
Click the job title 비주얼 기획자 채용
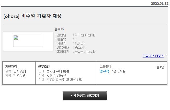click(x=41, y=16)
